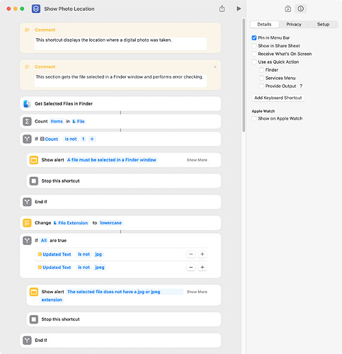Expand Show More on the first alert
Image resolution: width=342 pixels, height=354 pixels.
[x=197, y=160]
